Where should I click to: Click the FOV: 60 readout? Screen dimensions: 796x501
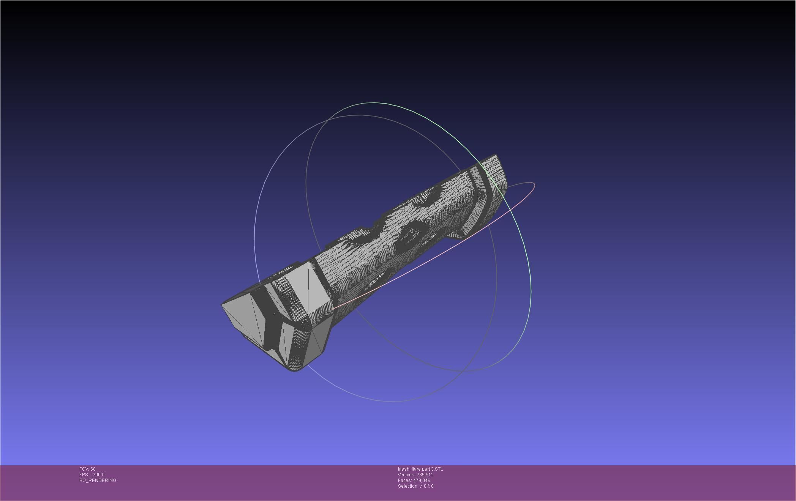[87, 469]
